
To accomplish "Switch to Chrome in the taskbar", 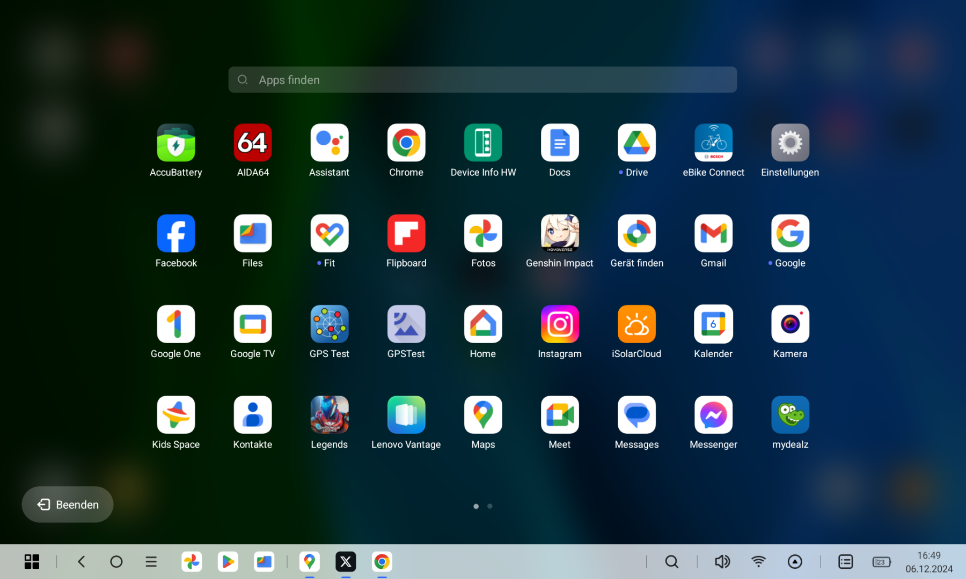I will click(382, 561).
